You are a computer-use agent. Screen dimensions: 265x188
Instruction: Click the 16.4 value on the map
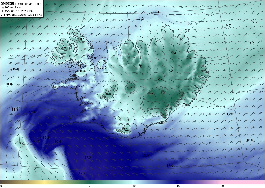point(58,142)
